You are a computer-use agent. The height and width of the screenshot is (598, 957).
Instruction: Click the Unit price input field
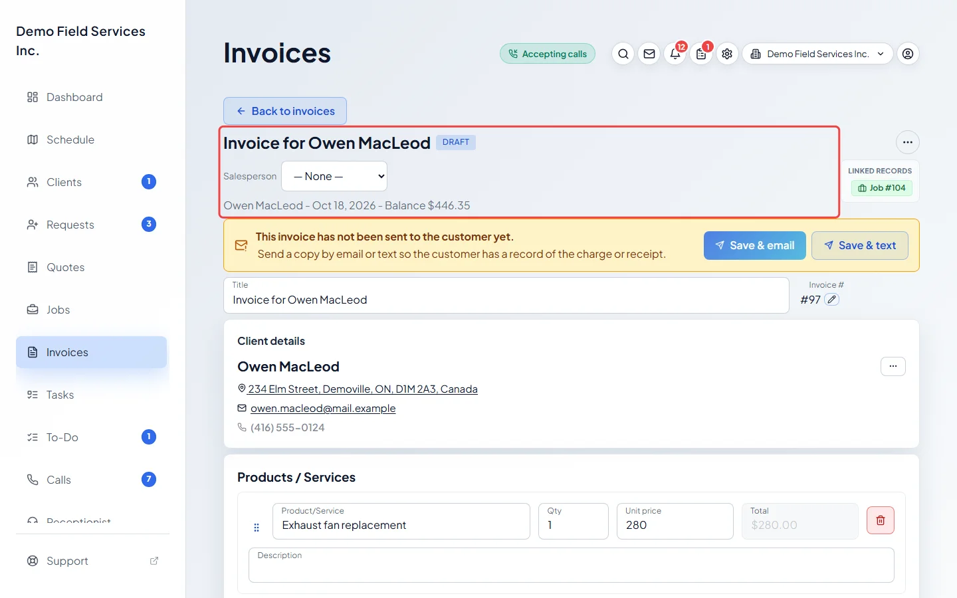(675, 521)
